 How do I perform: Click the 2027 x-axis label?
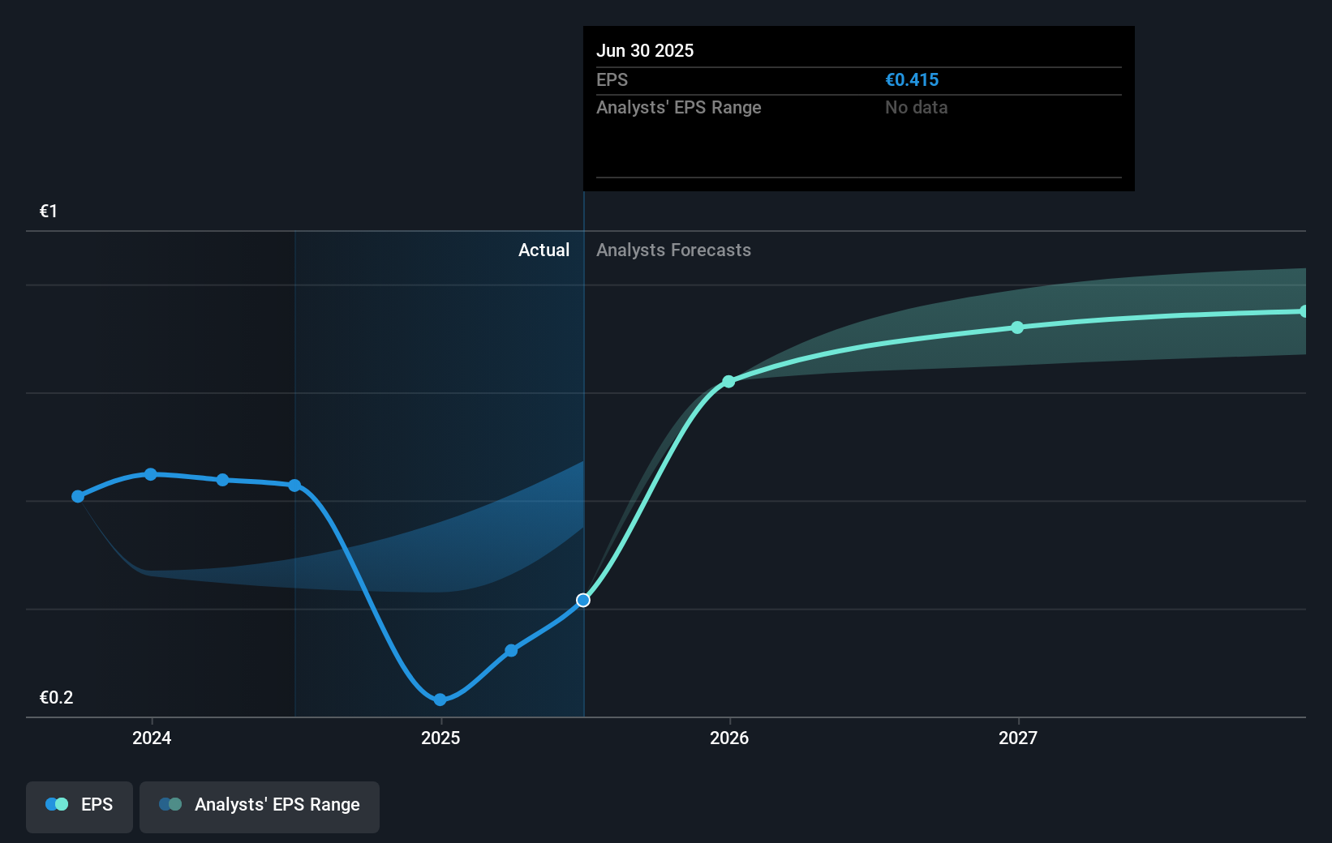[x=1018, y=738]
